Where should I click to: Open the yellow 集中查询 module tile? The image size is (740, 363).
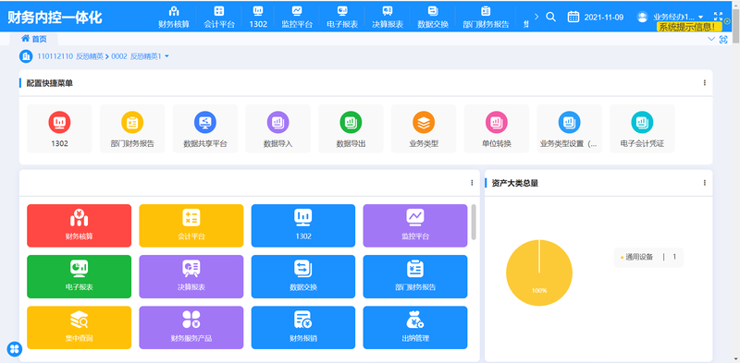(x=79, y=328)
